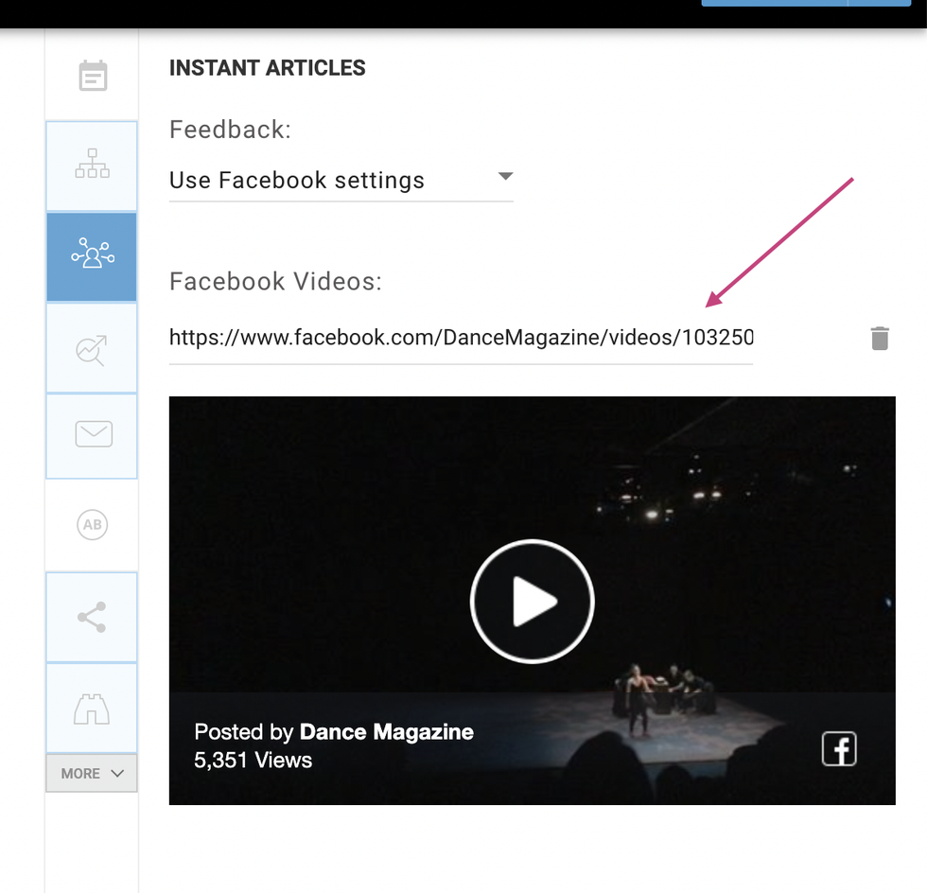Click the Facebook Videos URL field
Screen dimensions: 927x893
461,338
